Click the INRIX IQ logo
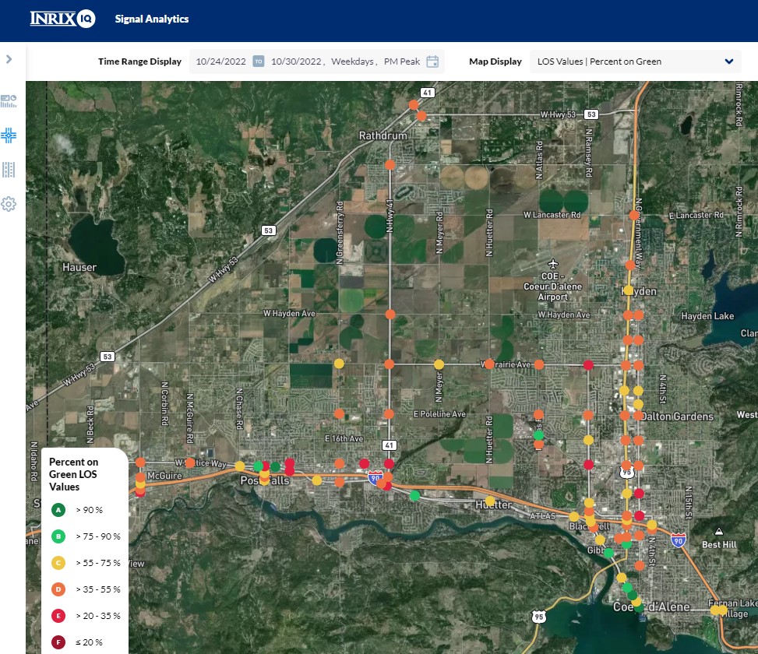758x654 pixels. click(62, 19)
